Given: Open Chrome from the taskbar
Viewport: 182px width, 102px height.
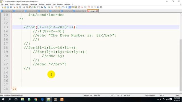Looking at the screenshot, I should click(36, 99).
